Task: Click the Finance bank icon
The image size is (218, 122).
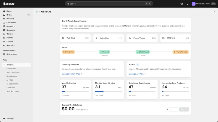Action: point(4,41)
